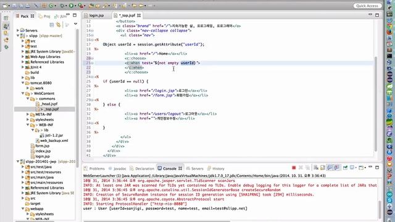Click the green Run button in toolbar
This screenshot has width=395, height=222.
pyautogui.click(x=72, y=6)
